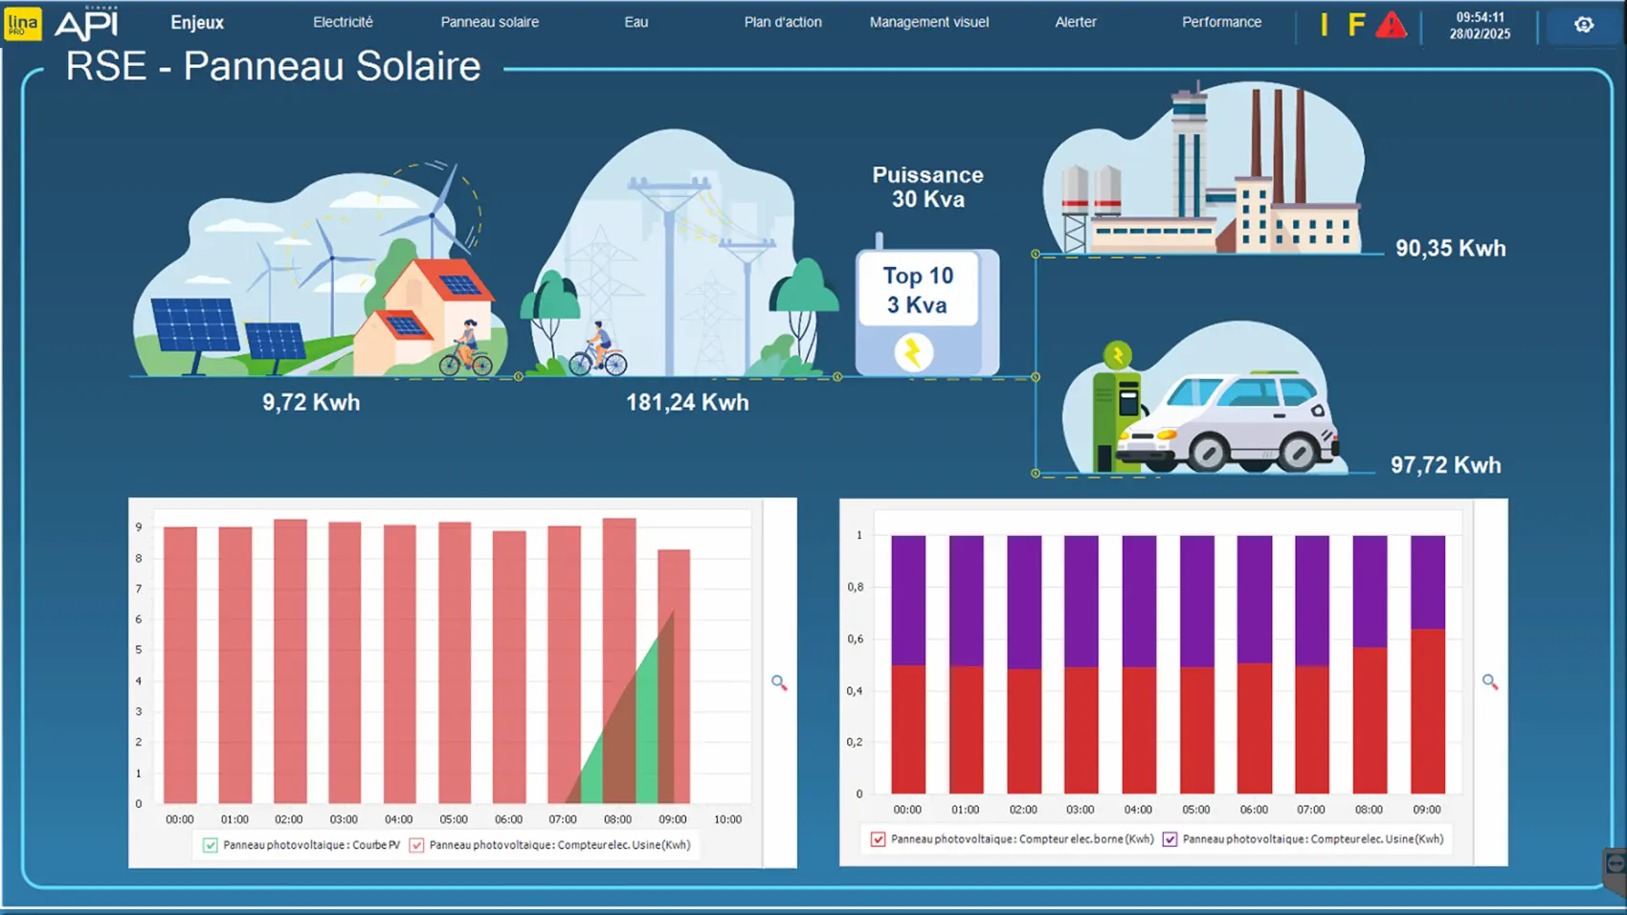Open the user settings gear icon

(x=1584, y=25)
